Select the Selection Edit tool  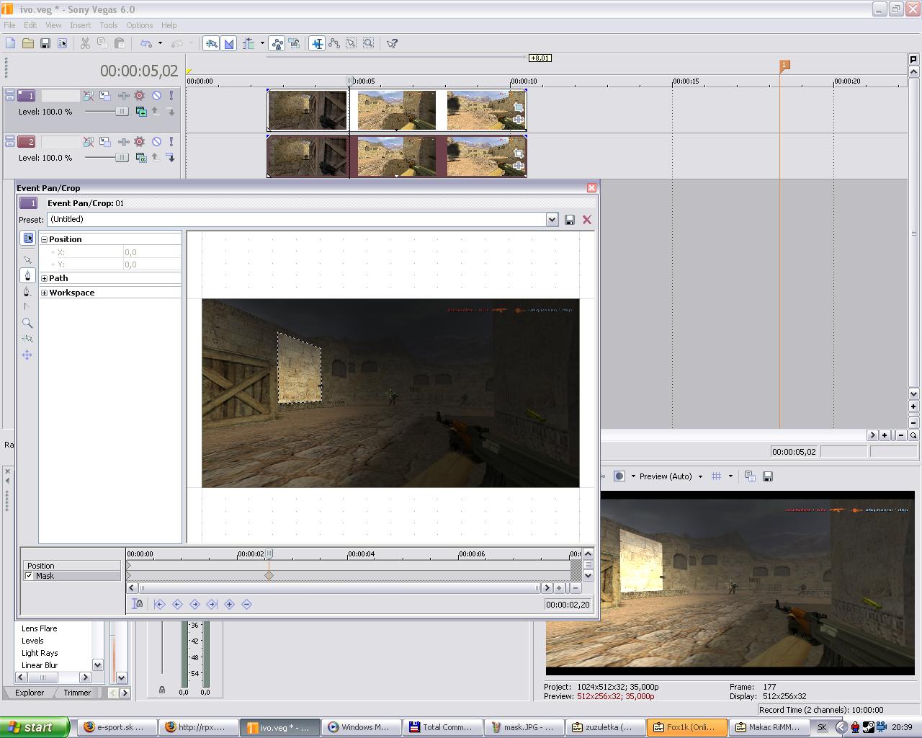click(352, 43)
